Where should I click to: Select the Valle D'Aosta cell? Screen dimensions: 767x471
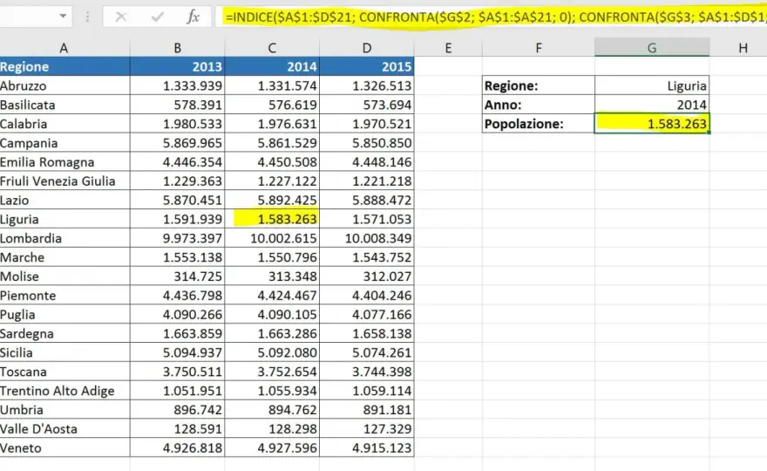65,429
